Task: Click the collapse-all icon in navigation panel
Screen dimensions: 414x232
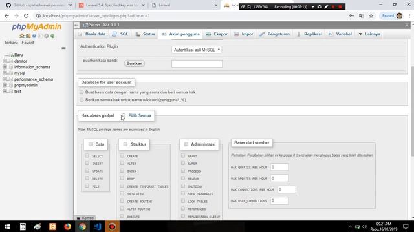Action: 63,48
